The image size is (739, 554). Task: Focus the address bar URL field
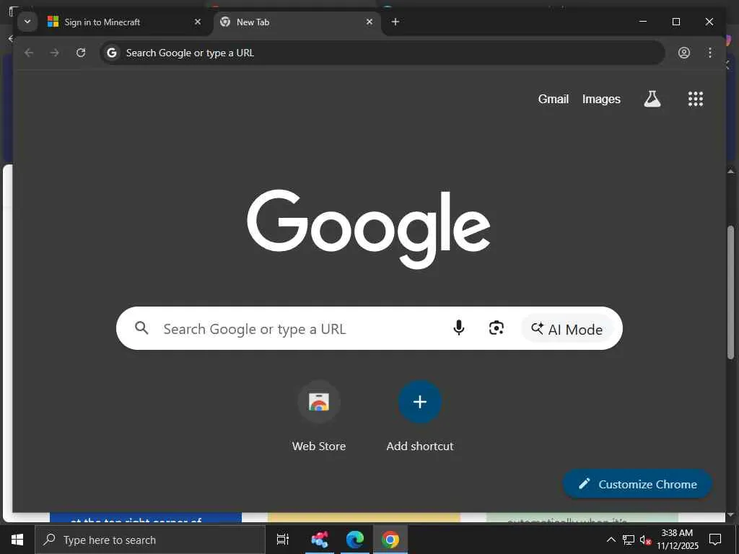pyautogui.click(x=382, y=53)
